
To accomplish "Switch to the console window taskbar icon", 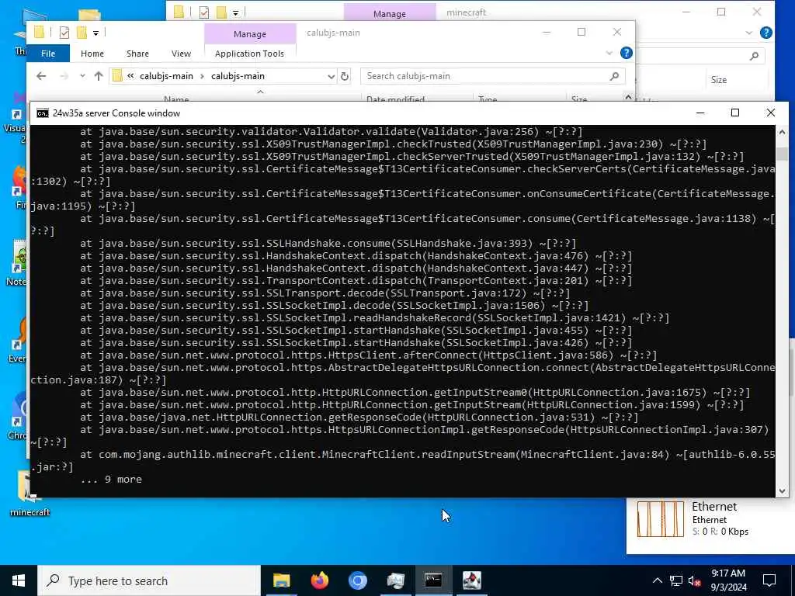I will [x=433, y=580].
